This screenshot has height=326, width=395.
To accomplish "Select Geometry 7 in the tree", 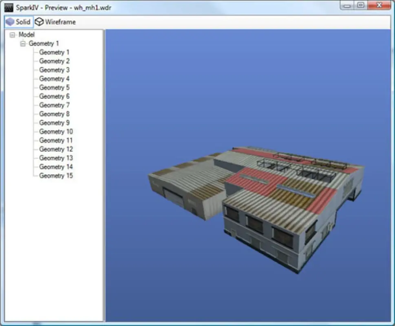I will click(x=54, y=105).
